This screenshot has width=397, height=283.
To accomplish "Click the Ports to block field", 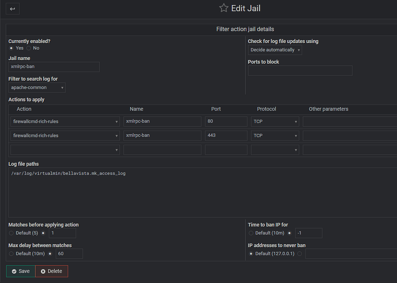I will coord(300,70).
